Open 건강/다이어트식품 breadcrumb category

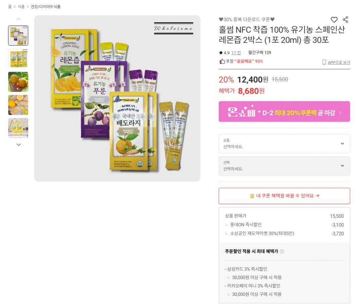46,6
